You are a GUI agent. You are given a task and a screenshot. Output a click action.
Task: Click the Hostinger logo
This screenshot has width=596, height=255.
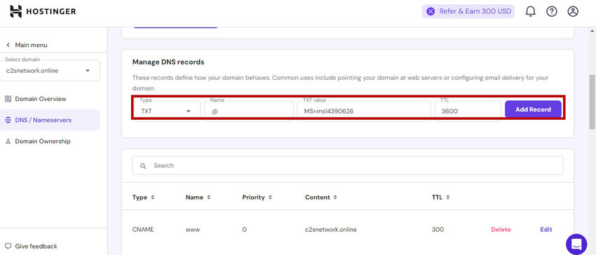pyautogui.click(x=43, y=11)
